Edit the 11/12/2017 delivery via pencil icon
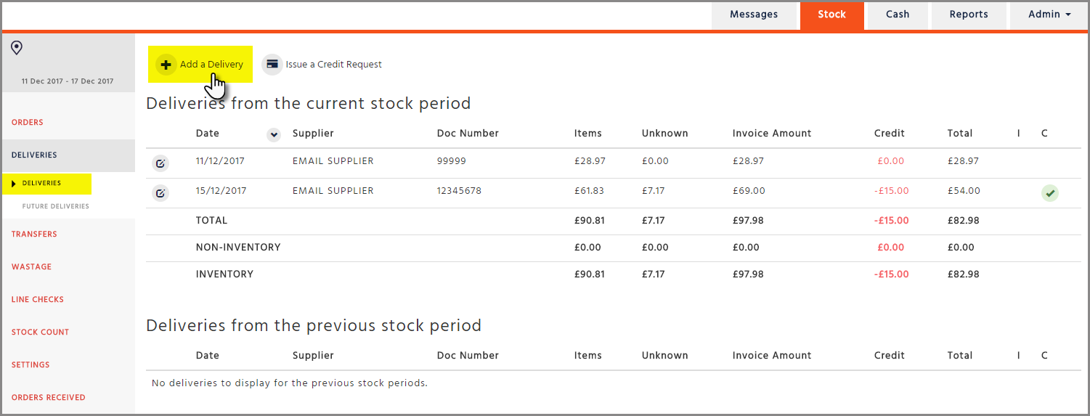This screenshot has width=1090, height=416. [160, 164]
